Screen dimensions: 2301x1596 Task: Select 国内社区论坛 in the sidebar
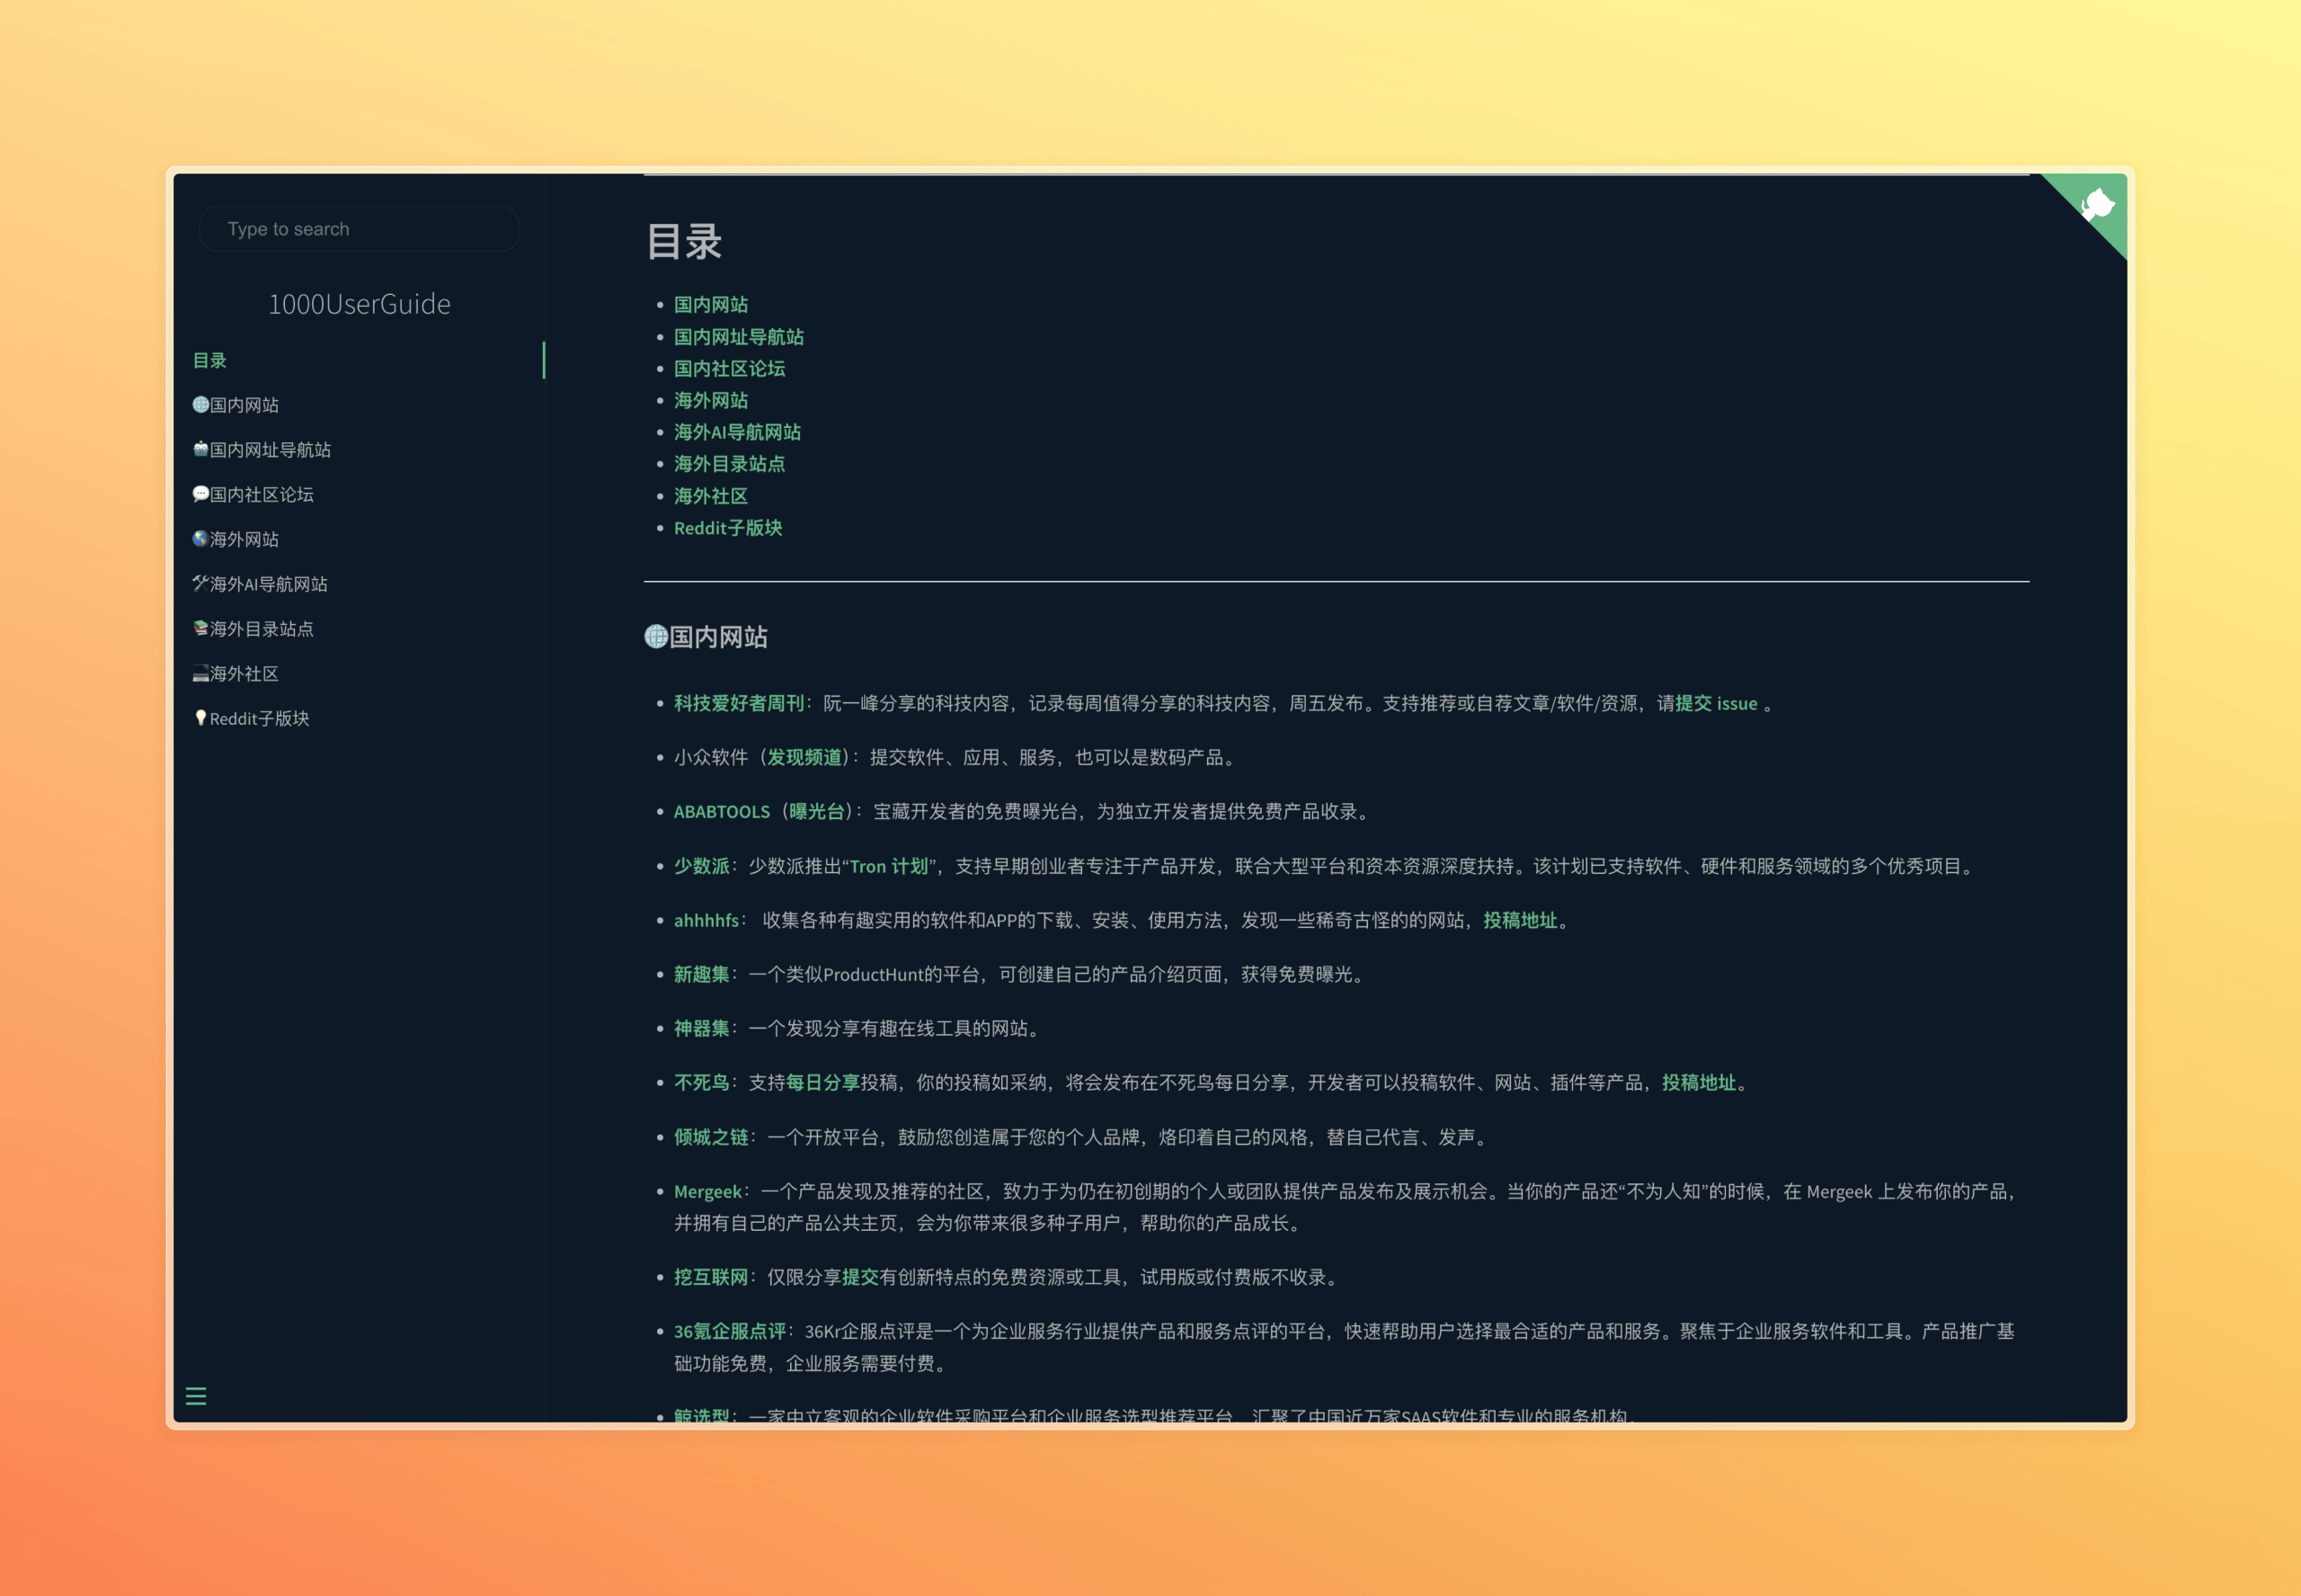pos(253,495)
